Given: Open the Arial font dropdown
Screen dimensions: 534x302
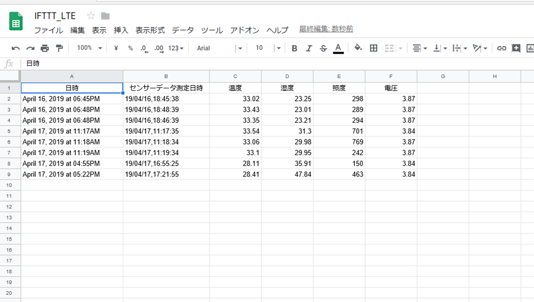Looking at the screenshot, I should click(x=219, y=48).
